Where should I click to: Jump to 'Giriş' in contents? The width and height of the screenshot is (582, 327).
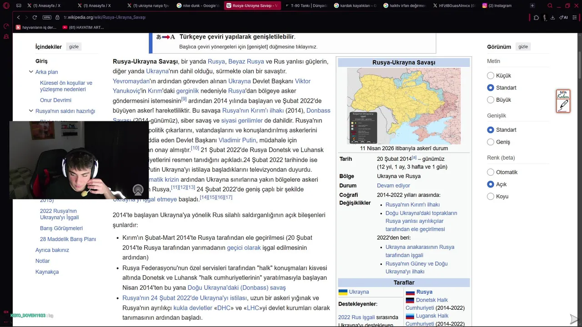click(x=41, y=61)
